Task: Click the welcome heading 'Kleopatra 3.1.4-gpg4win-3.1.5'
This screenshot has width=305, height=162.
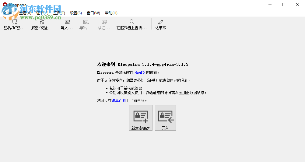Action: tap(153, 64)
